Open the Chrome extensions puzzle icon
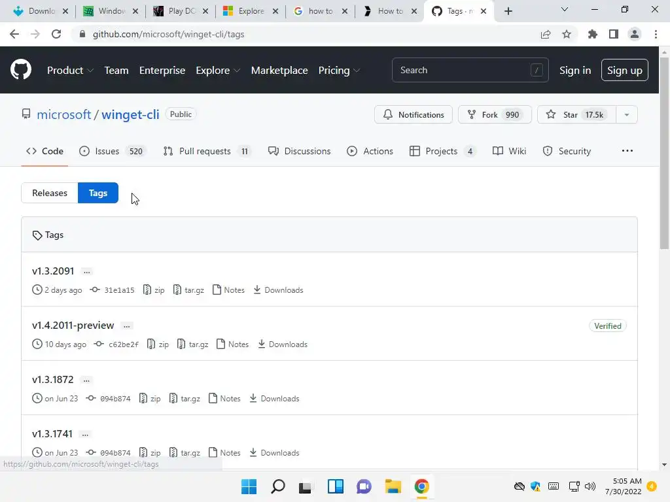 click(x=592, y=34)
